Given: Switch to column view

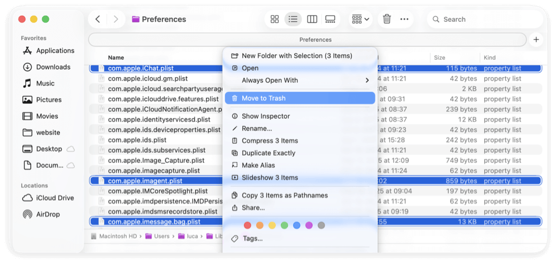Looking at the screenshot, I should pos(312,19).
